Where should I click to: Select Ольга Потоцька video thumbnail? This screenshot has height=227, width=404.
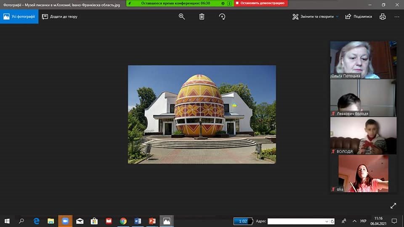363,60
